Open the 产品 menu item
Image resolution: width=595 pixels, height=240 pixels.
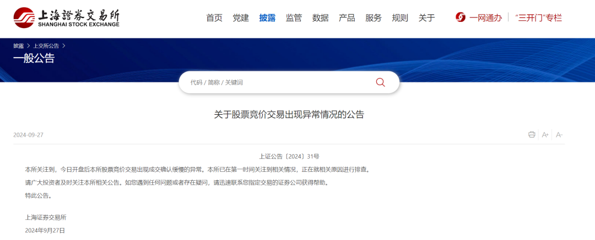tap(347, 18)
